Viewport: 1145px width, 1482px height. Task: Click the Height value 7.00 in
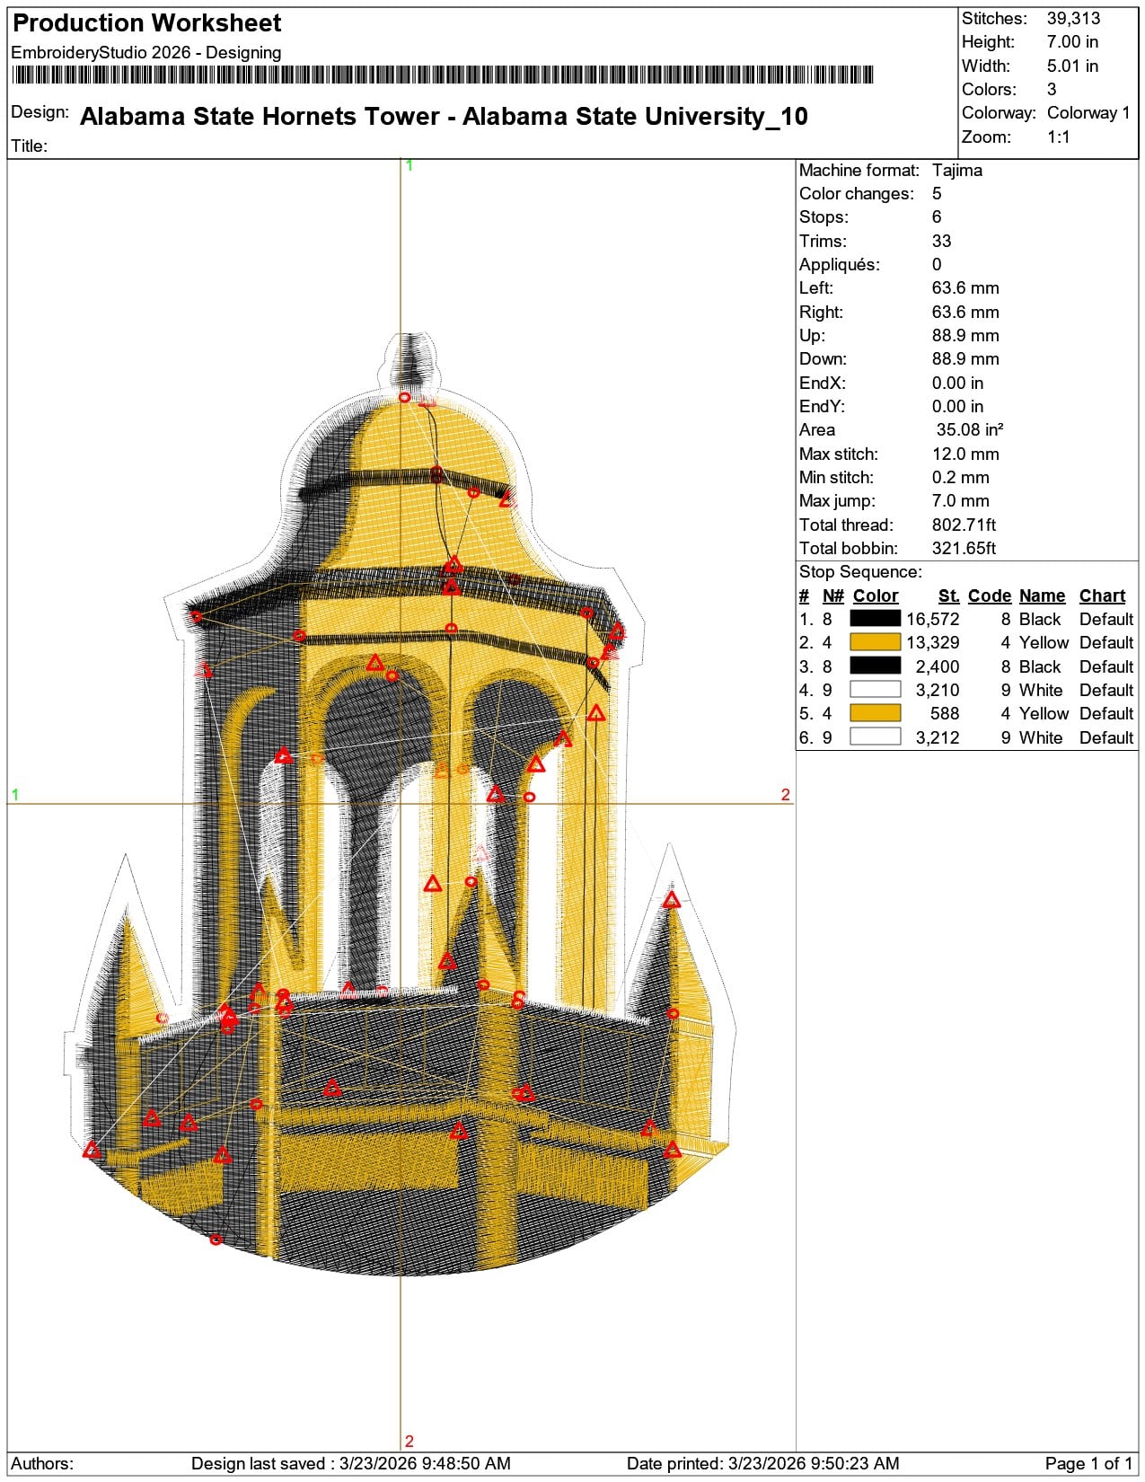click(x=1072, y=42)
